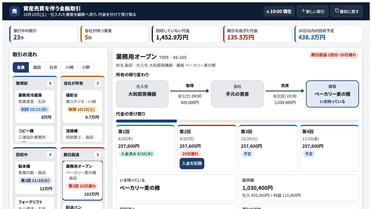Open the 回収していない代金 summary card

[x=186, y=34]
